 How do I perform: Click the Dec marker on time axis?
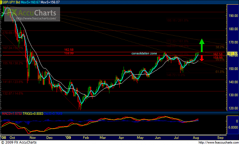[50, 138]
